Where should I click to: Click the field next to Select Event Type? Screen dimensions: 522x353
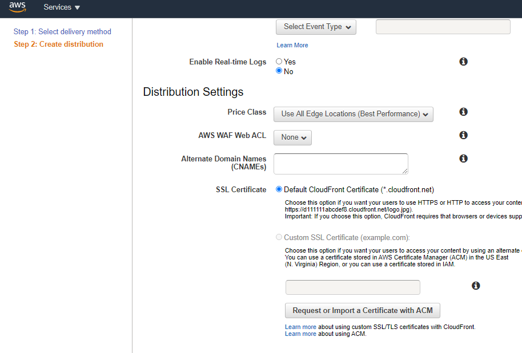pyautogui.click(x=443, y=27)
